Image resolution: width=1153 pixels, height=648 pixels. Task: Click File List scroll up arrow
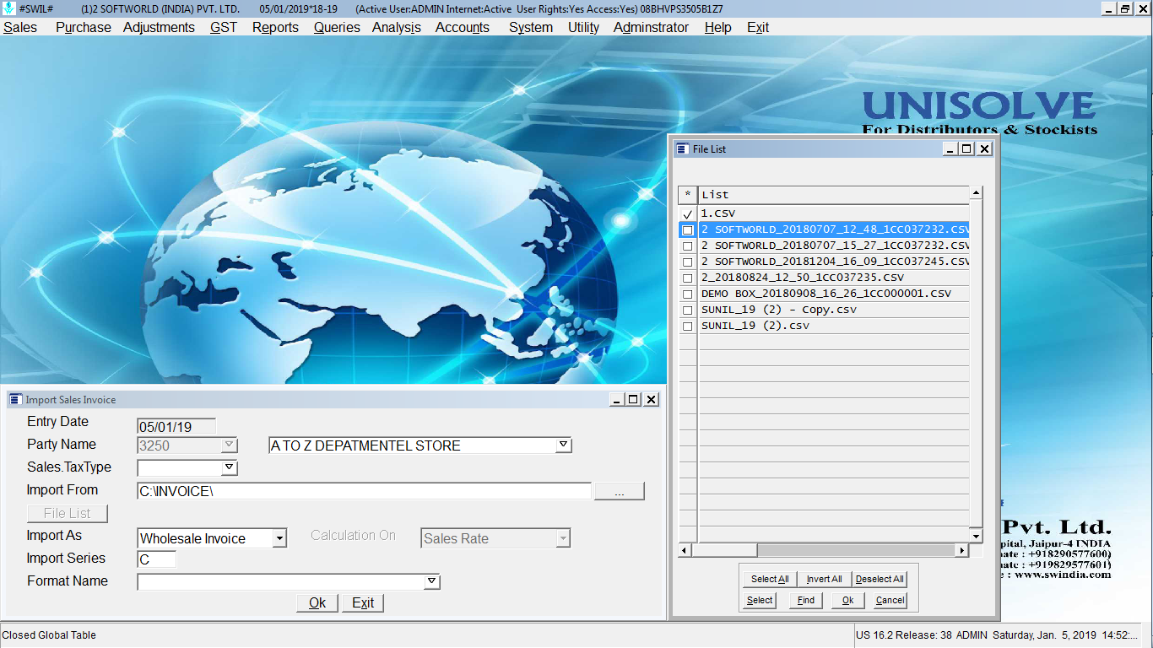[x=976, y=193]
